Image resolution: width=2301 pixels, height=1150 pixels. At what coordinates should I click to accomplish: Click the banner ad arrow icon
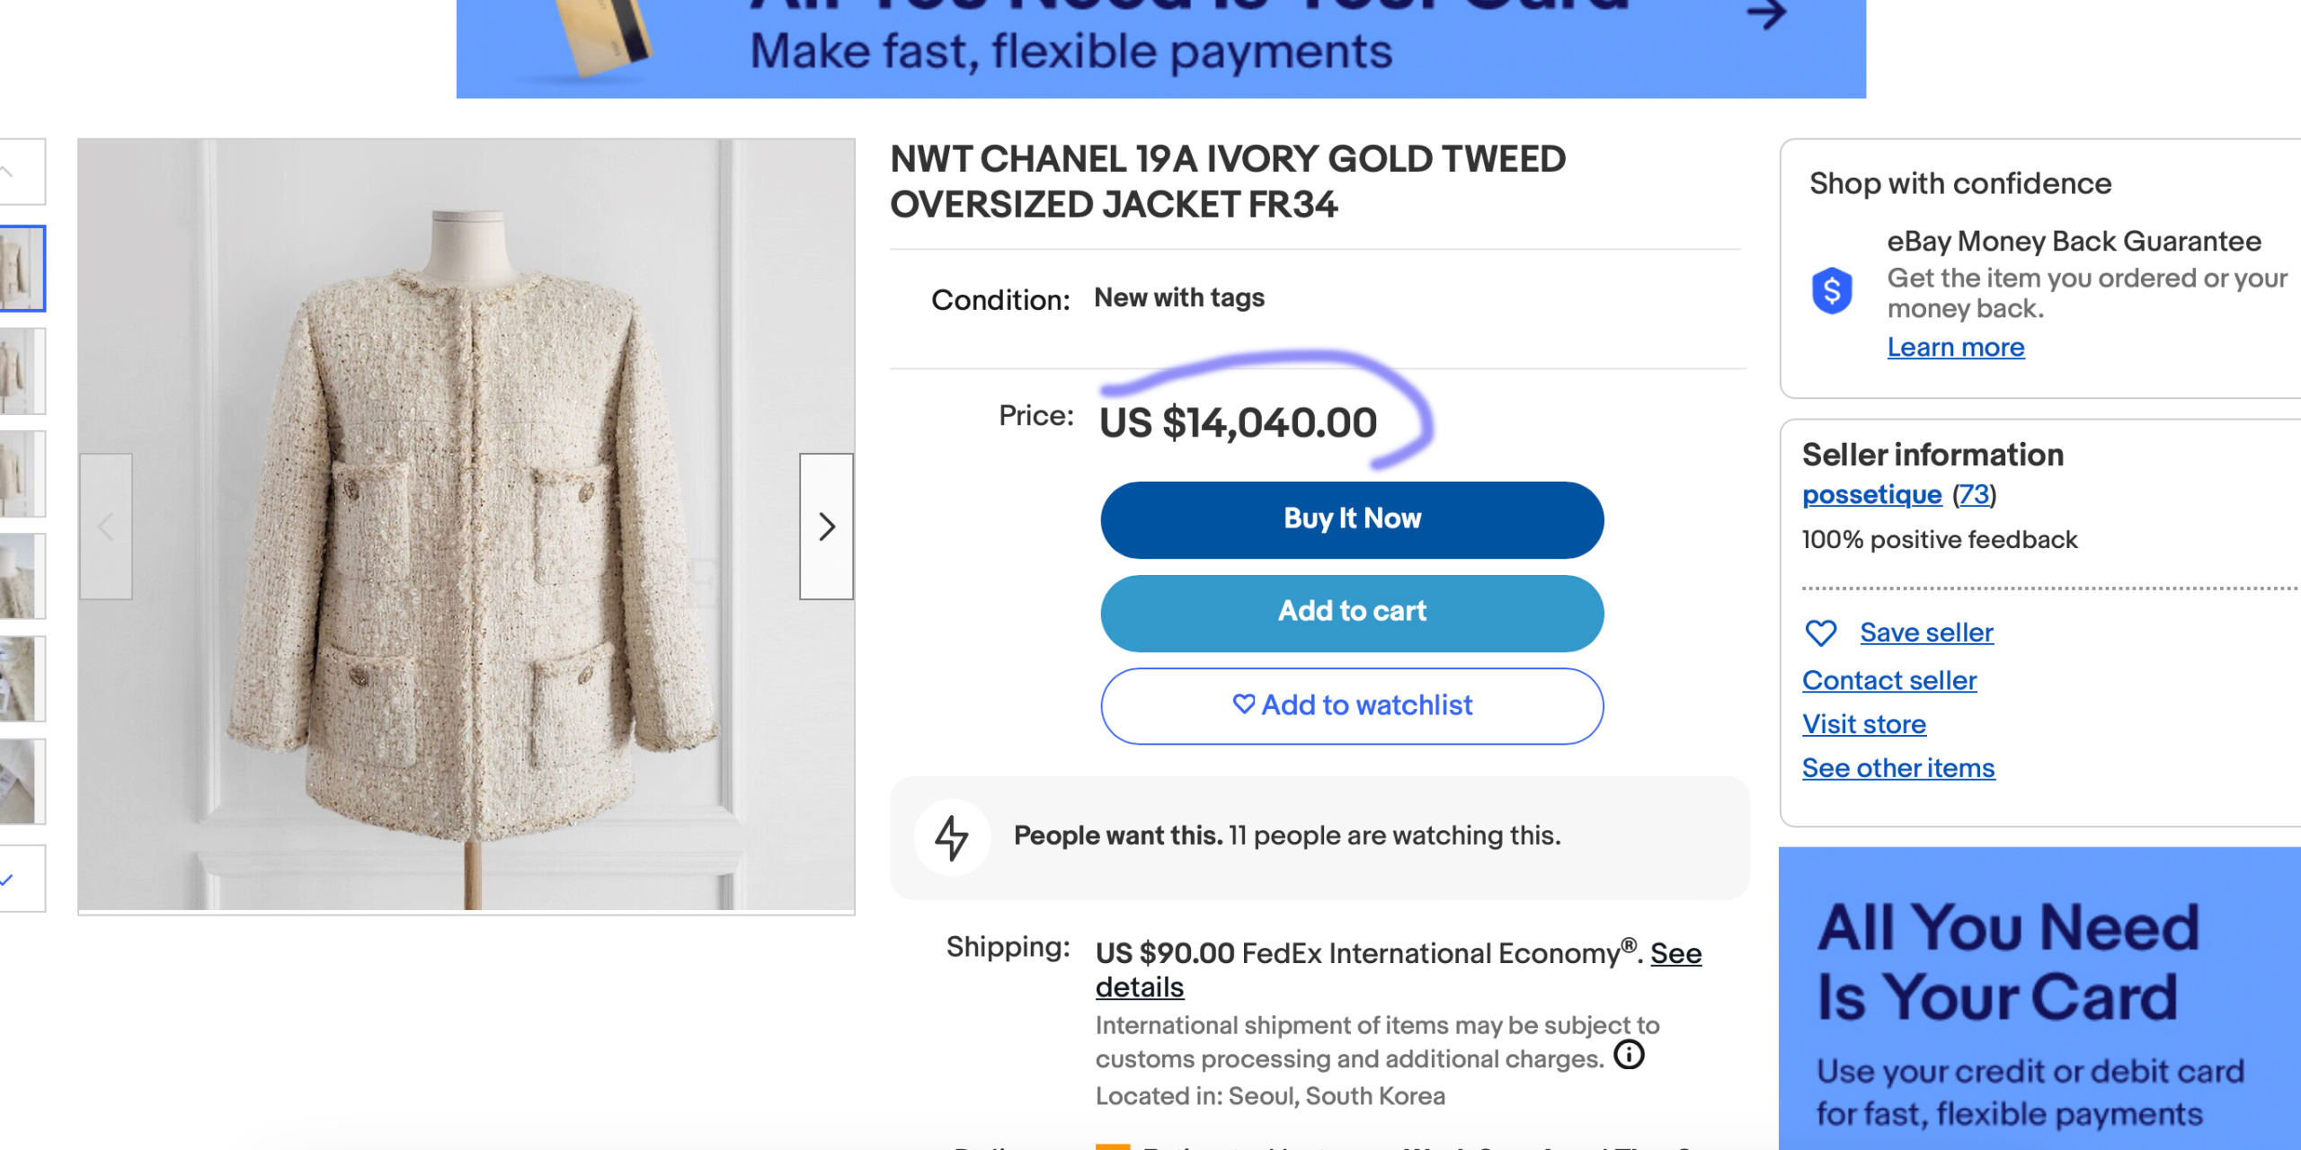pos(1765,14)
